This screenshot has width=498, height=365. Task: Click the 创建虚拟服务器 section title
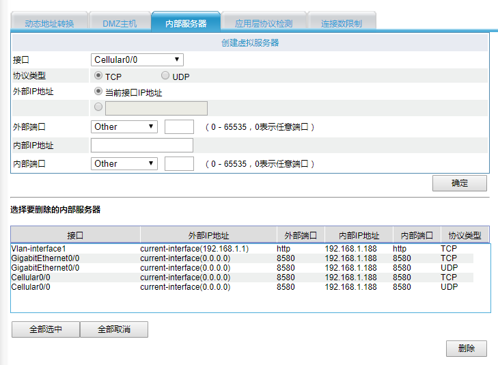pos(250,42)
